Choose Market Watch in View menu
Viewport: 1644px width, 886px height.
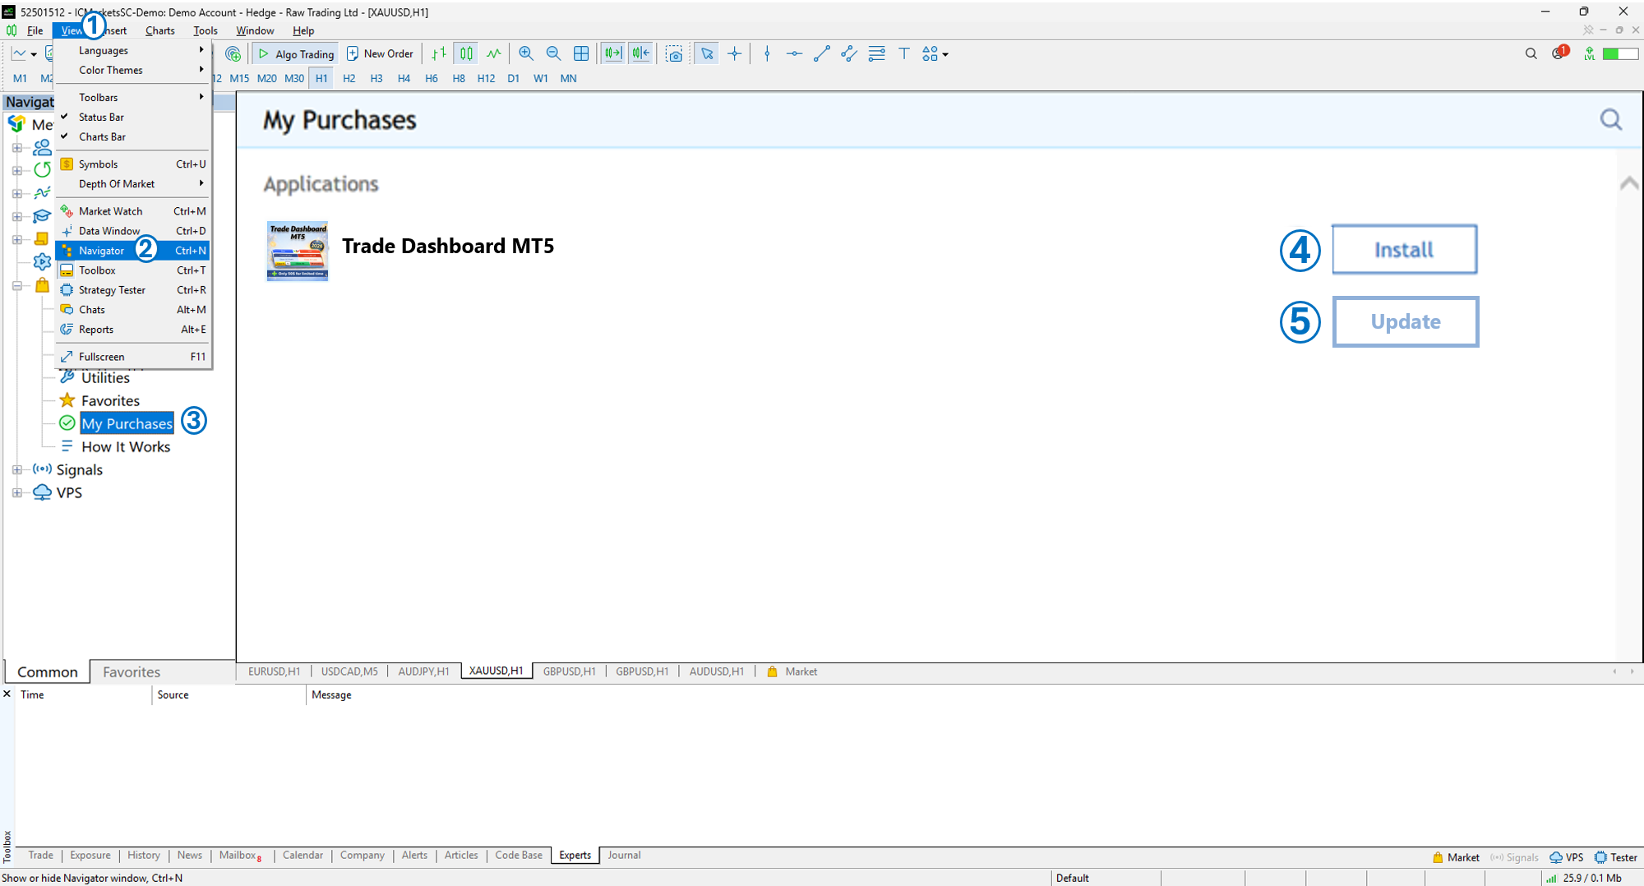click(132, 211)
